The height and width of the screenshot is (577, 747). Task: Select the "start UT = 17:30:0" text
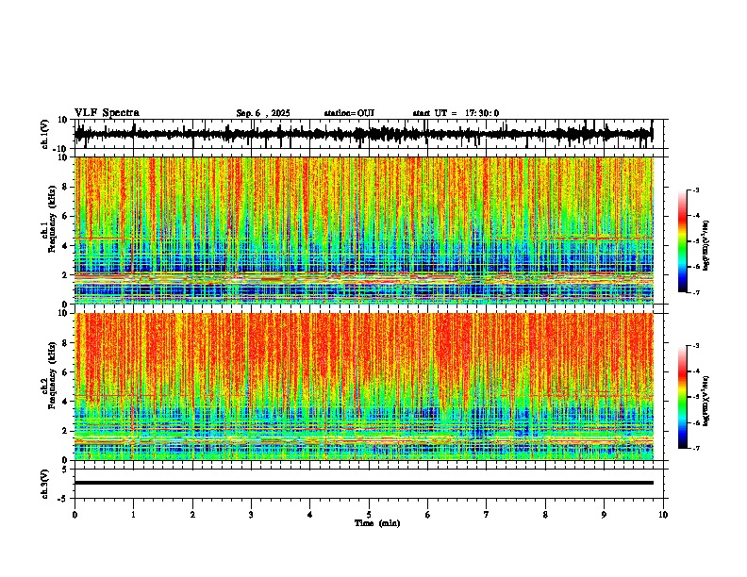click(456, 113)
